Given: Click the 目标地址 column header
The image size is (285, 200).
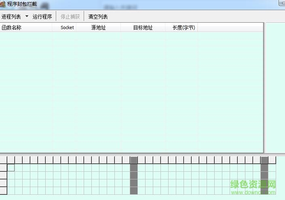Looking at the screenshot, I should click(143, 27).
